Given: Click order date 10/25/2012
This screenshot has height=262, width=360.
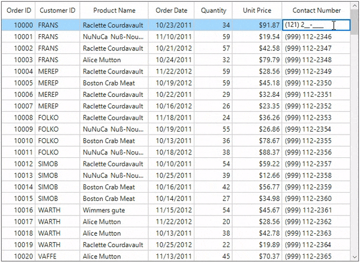Looking at the screenshot, I should point(171,245).
